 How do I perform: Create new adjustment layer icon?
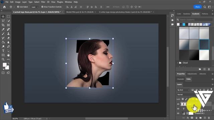click(196, 118)
